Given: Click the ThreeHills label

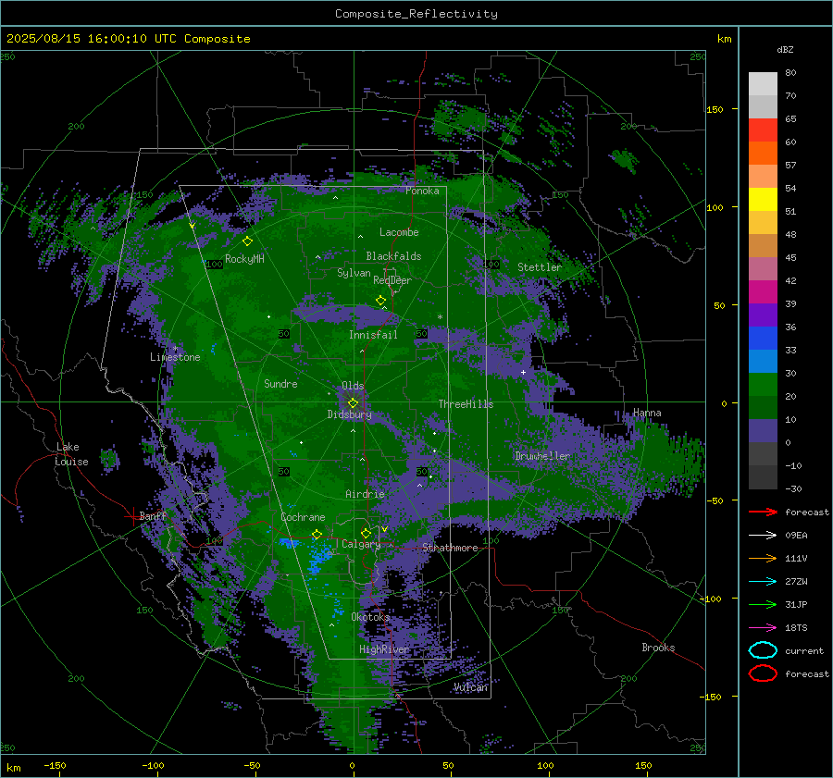Looking at the screenshot, I should tap(466, 404).
